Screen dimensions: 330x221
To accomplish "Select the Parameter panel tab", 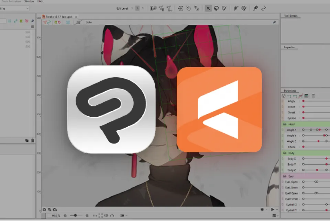I will 290,91.
